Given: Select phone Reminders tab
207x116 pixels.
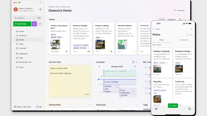Looking at the screenshot, I should 184,40.
